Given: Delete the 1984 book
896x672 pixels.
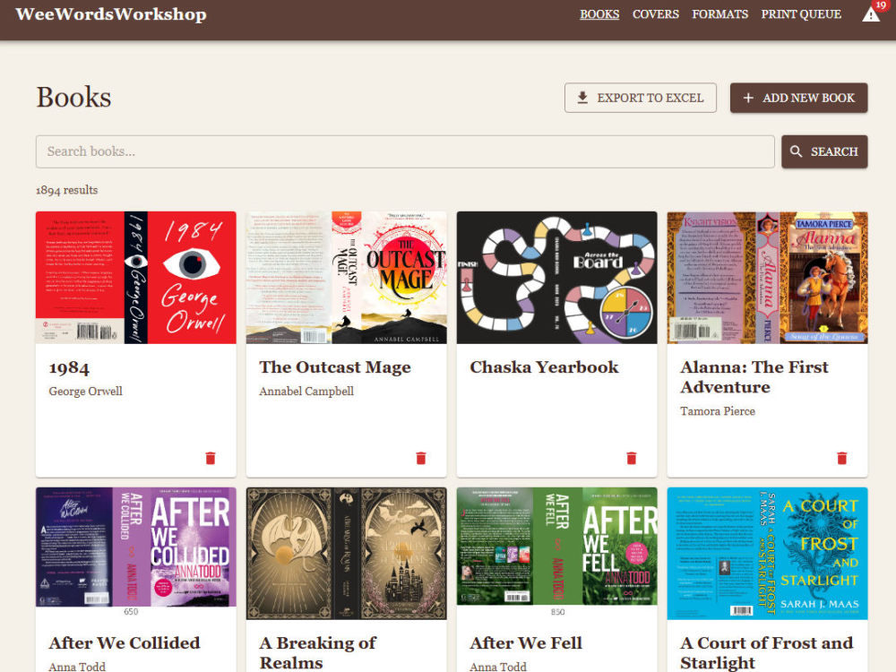Looking at the screenshot, I should 211,458.
